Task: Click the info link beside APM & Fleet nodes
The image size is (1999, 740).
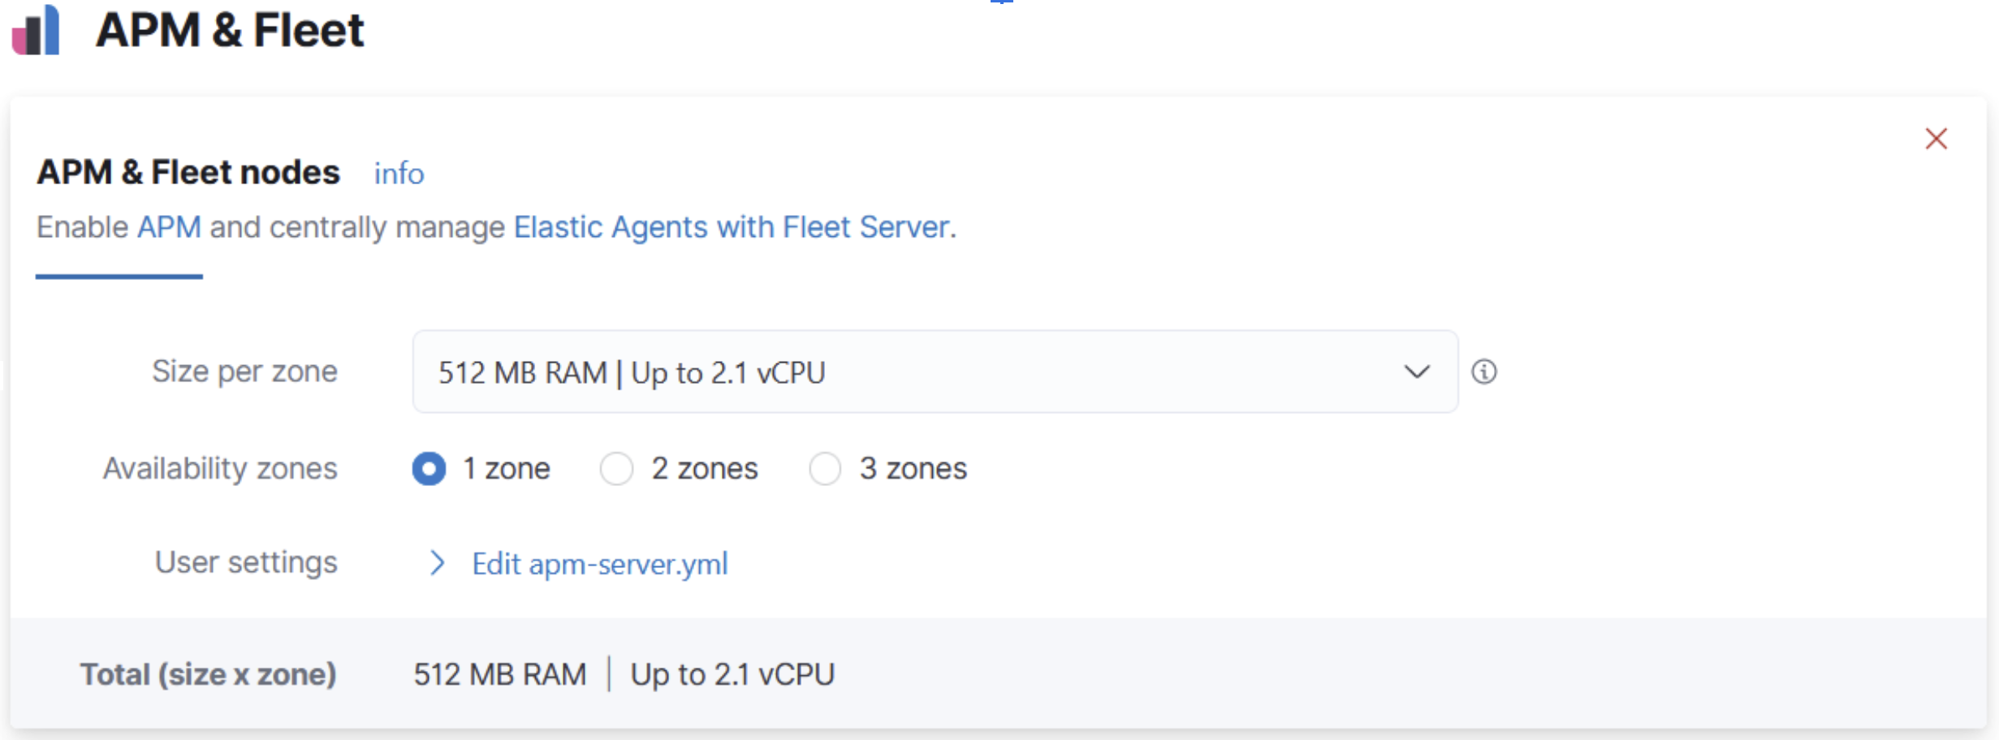Action: (x=399, y=173)
